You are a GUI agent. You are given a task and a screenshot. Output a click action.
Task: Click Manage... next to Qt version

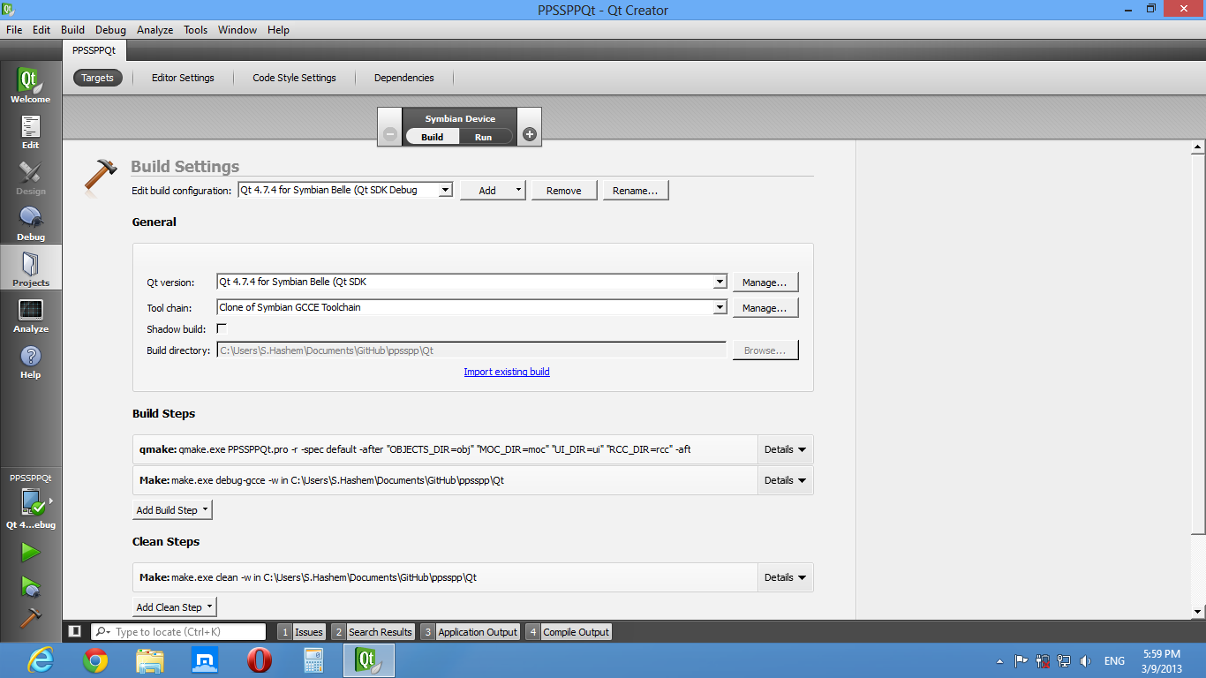coord(765,282)
